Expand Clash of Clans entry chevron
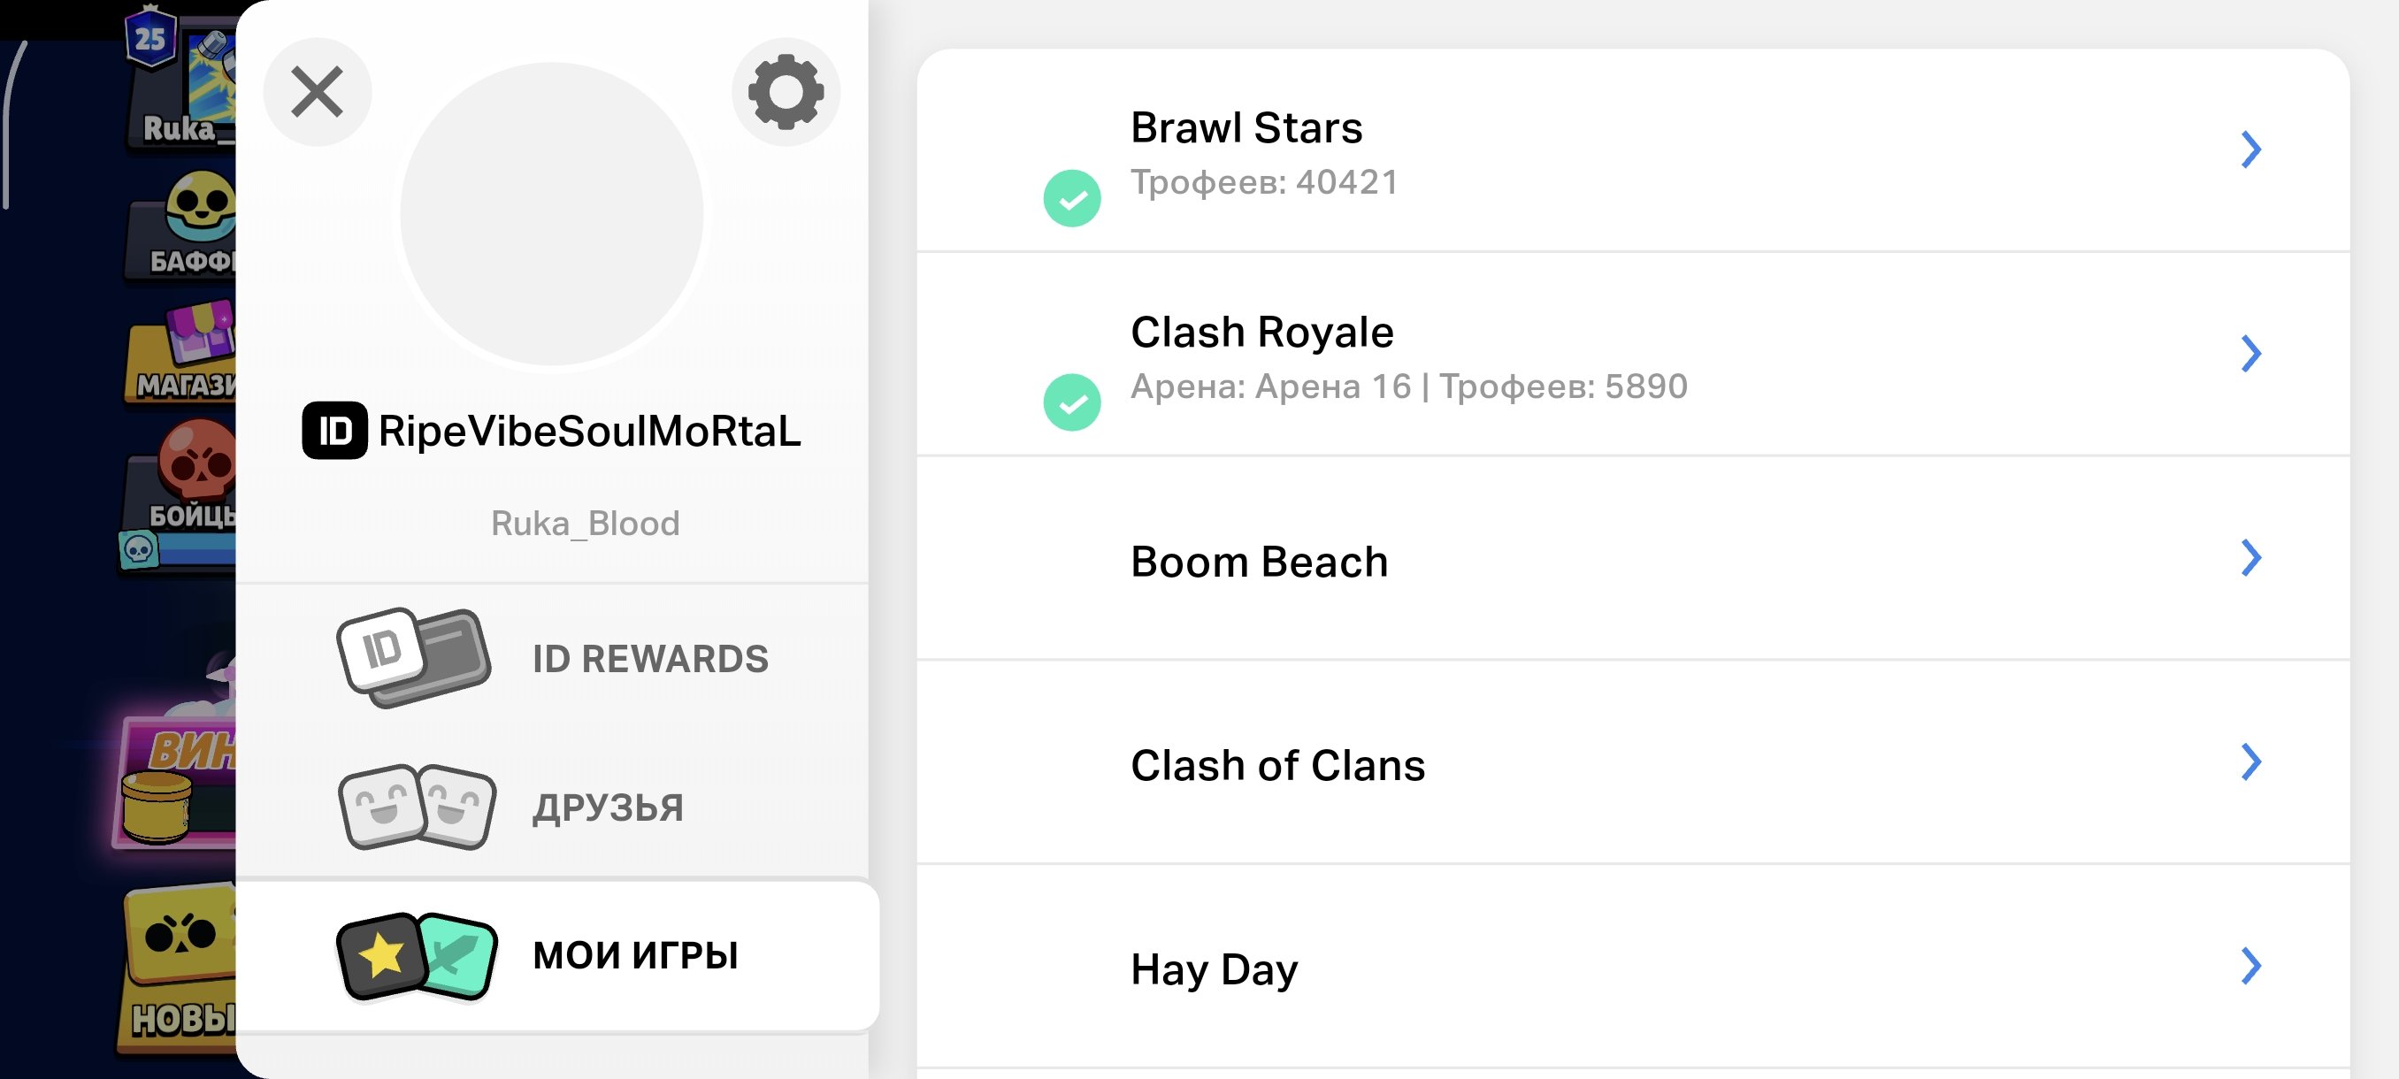This screenshot has height=1079, width=2399. tap(2251, 761)
